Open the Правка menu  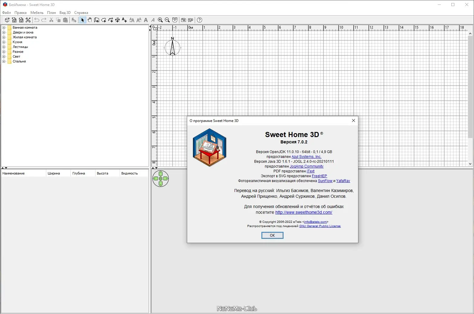coord(21,13)
